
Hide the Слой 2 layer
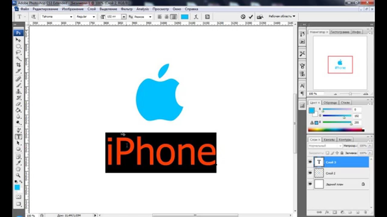point(310,173)
